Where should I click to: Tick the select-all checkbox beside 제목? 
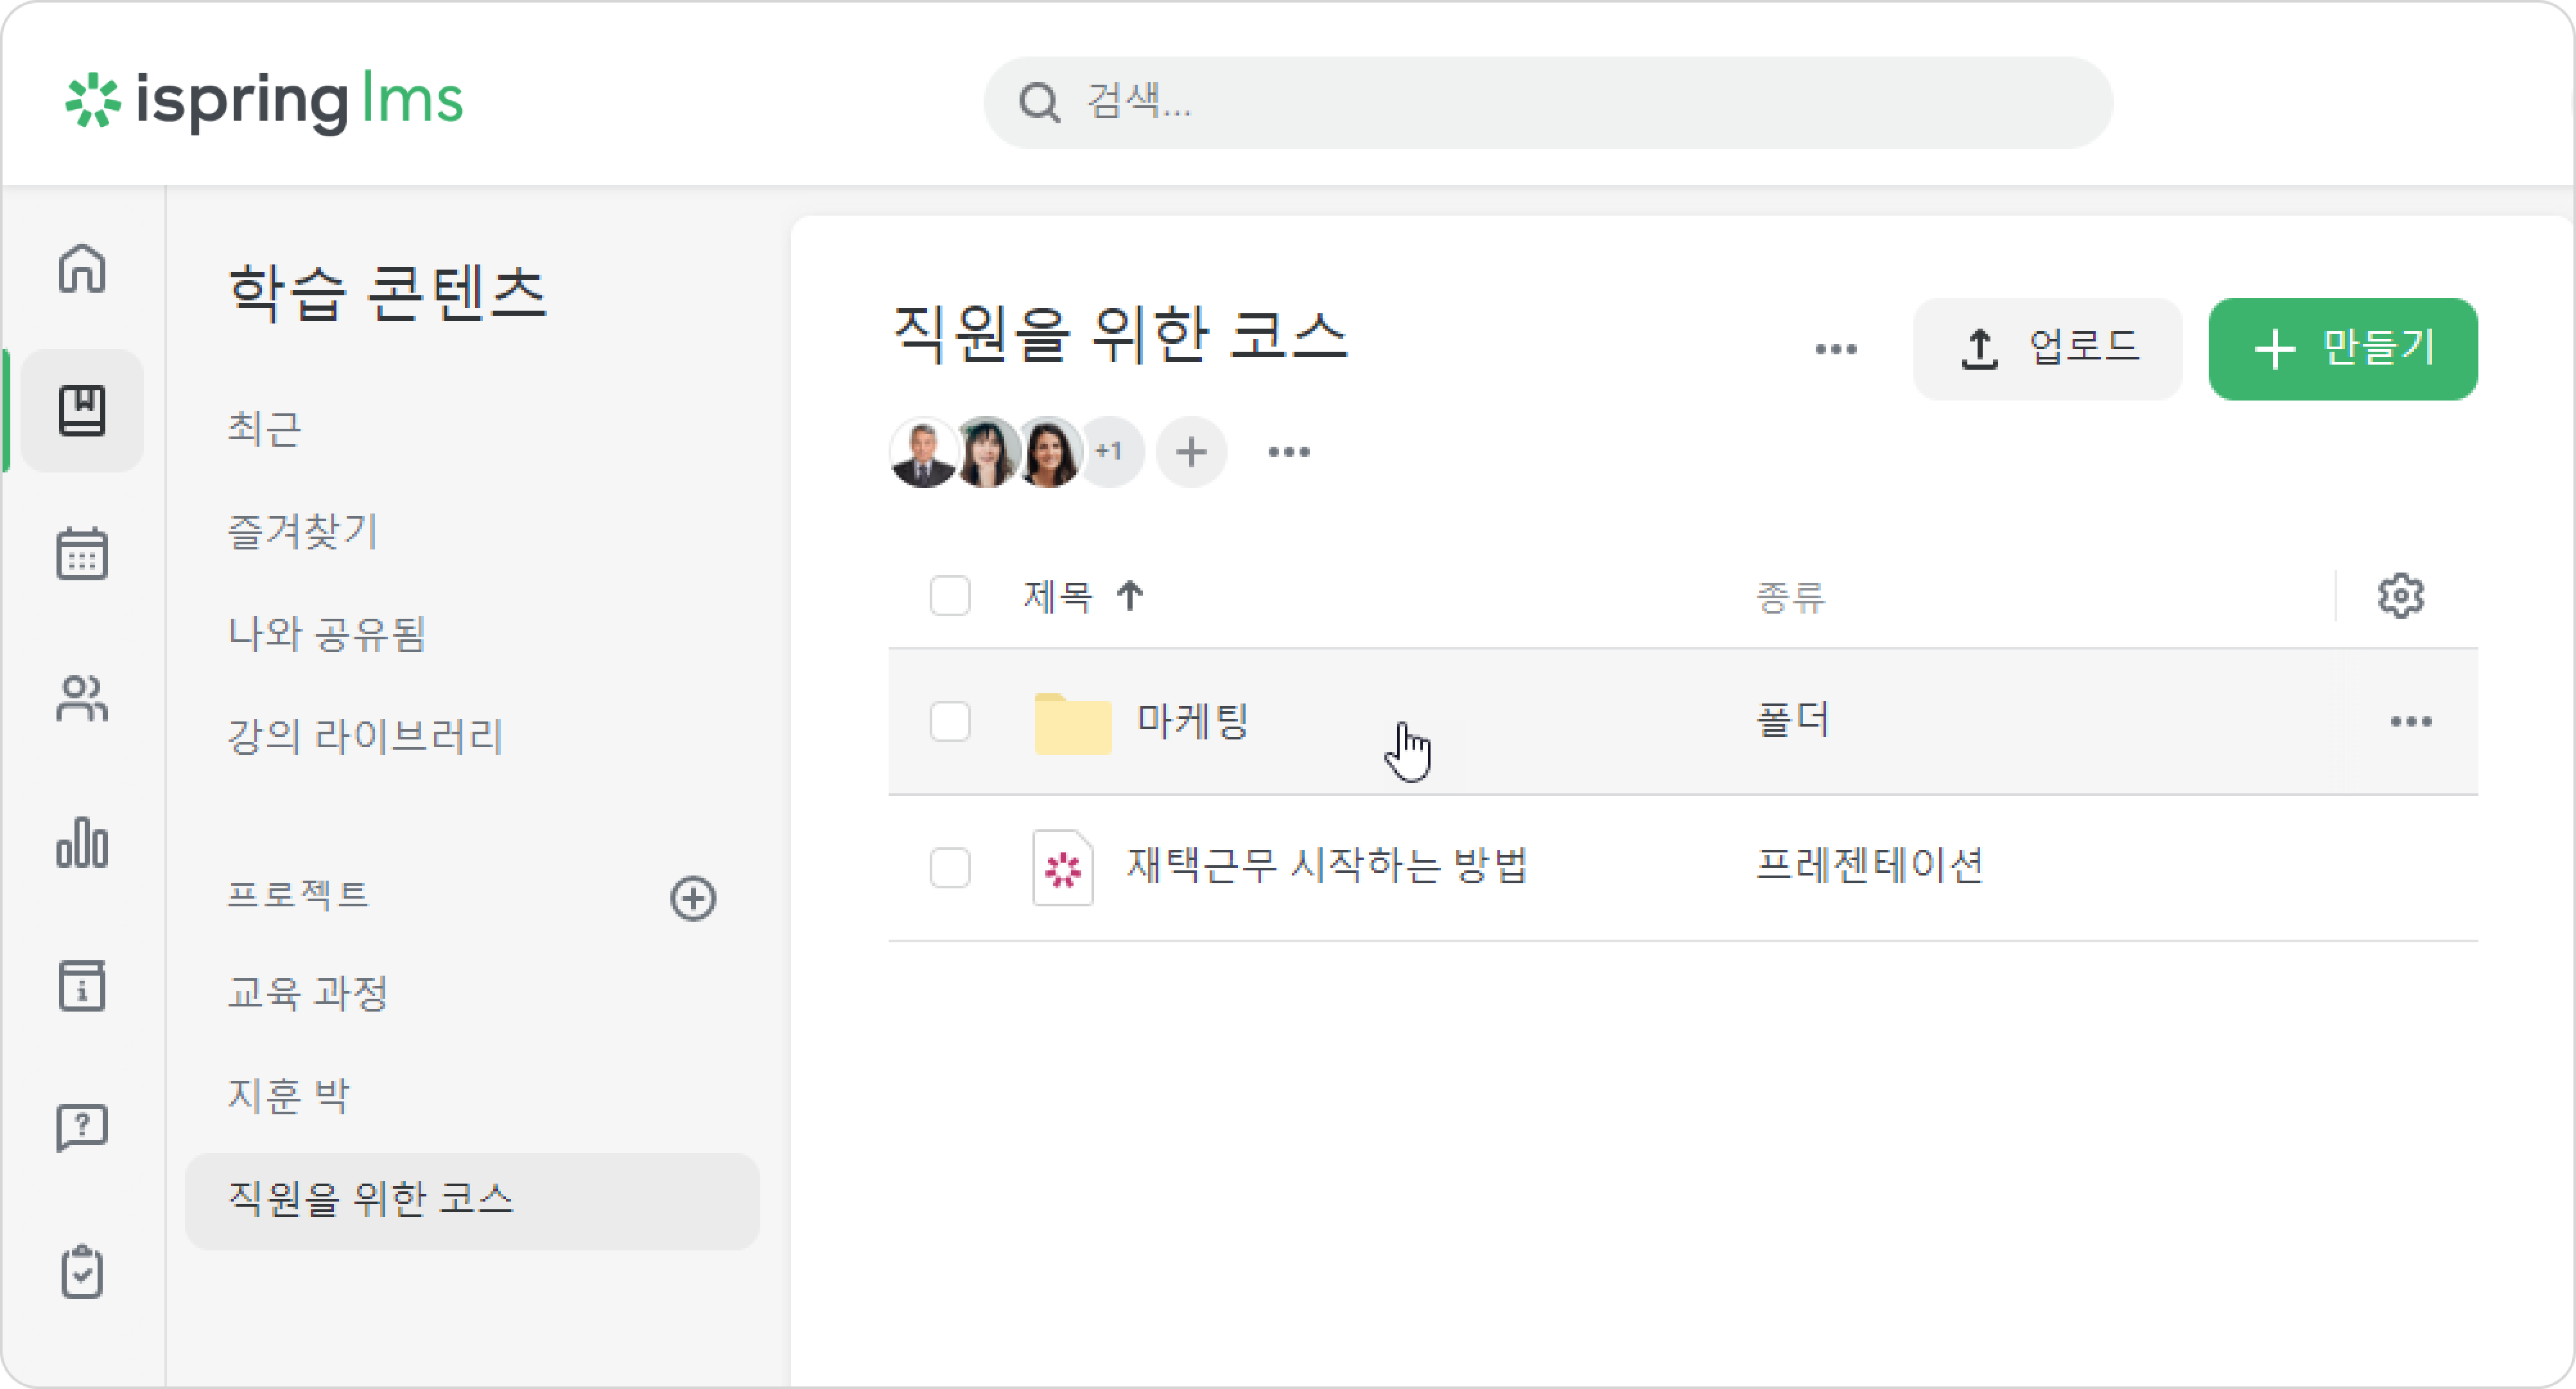tap(950, 596)
